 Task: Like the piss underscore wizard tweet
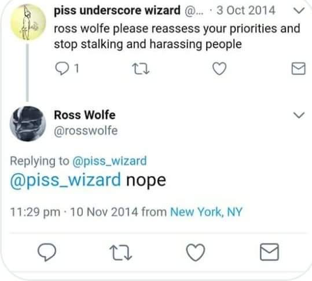coord(219,69)
